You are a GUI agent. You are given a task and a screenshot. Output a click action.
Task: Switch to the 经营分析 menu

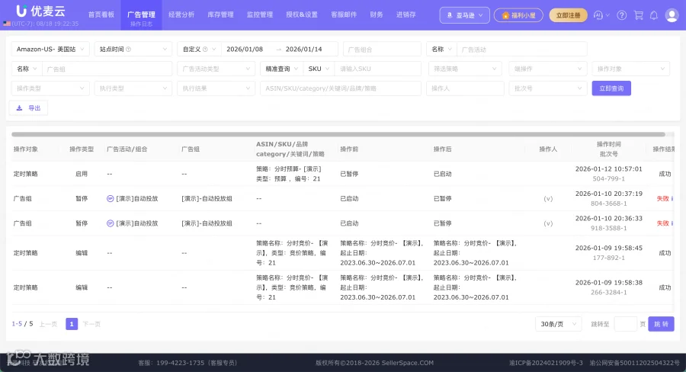click(181, 15)
